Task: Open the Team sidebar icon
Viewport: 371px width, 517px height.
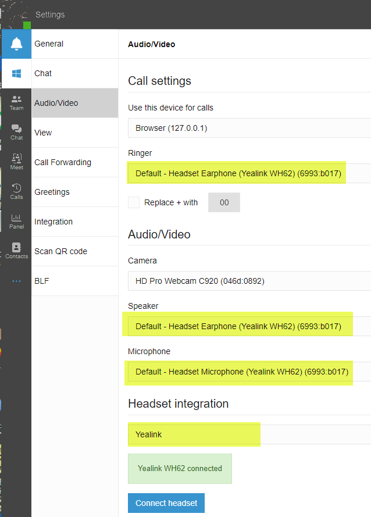Action: click(x=16, y=103)
